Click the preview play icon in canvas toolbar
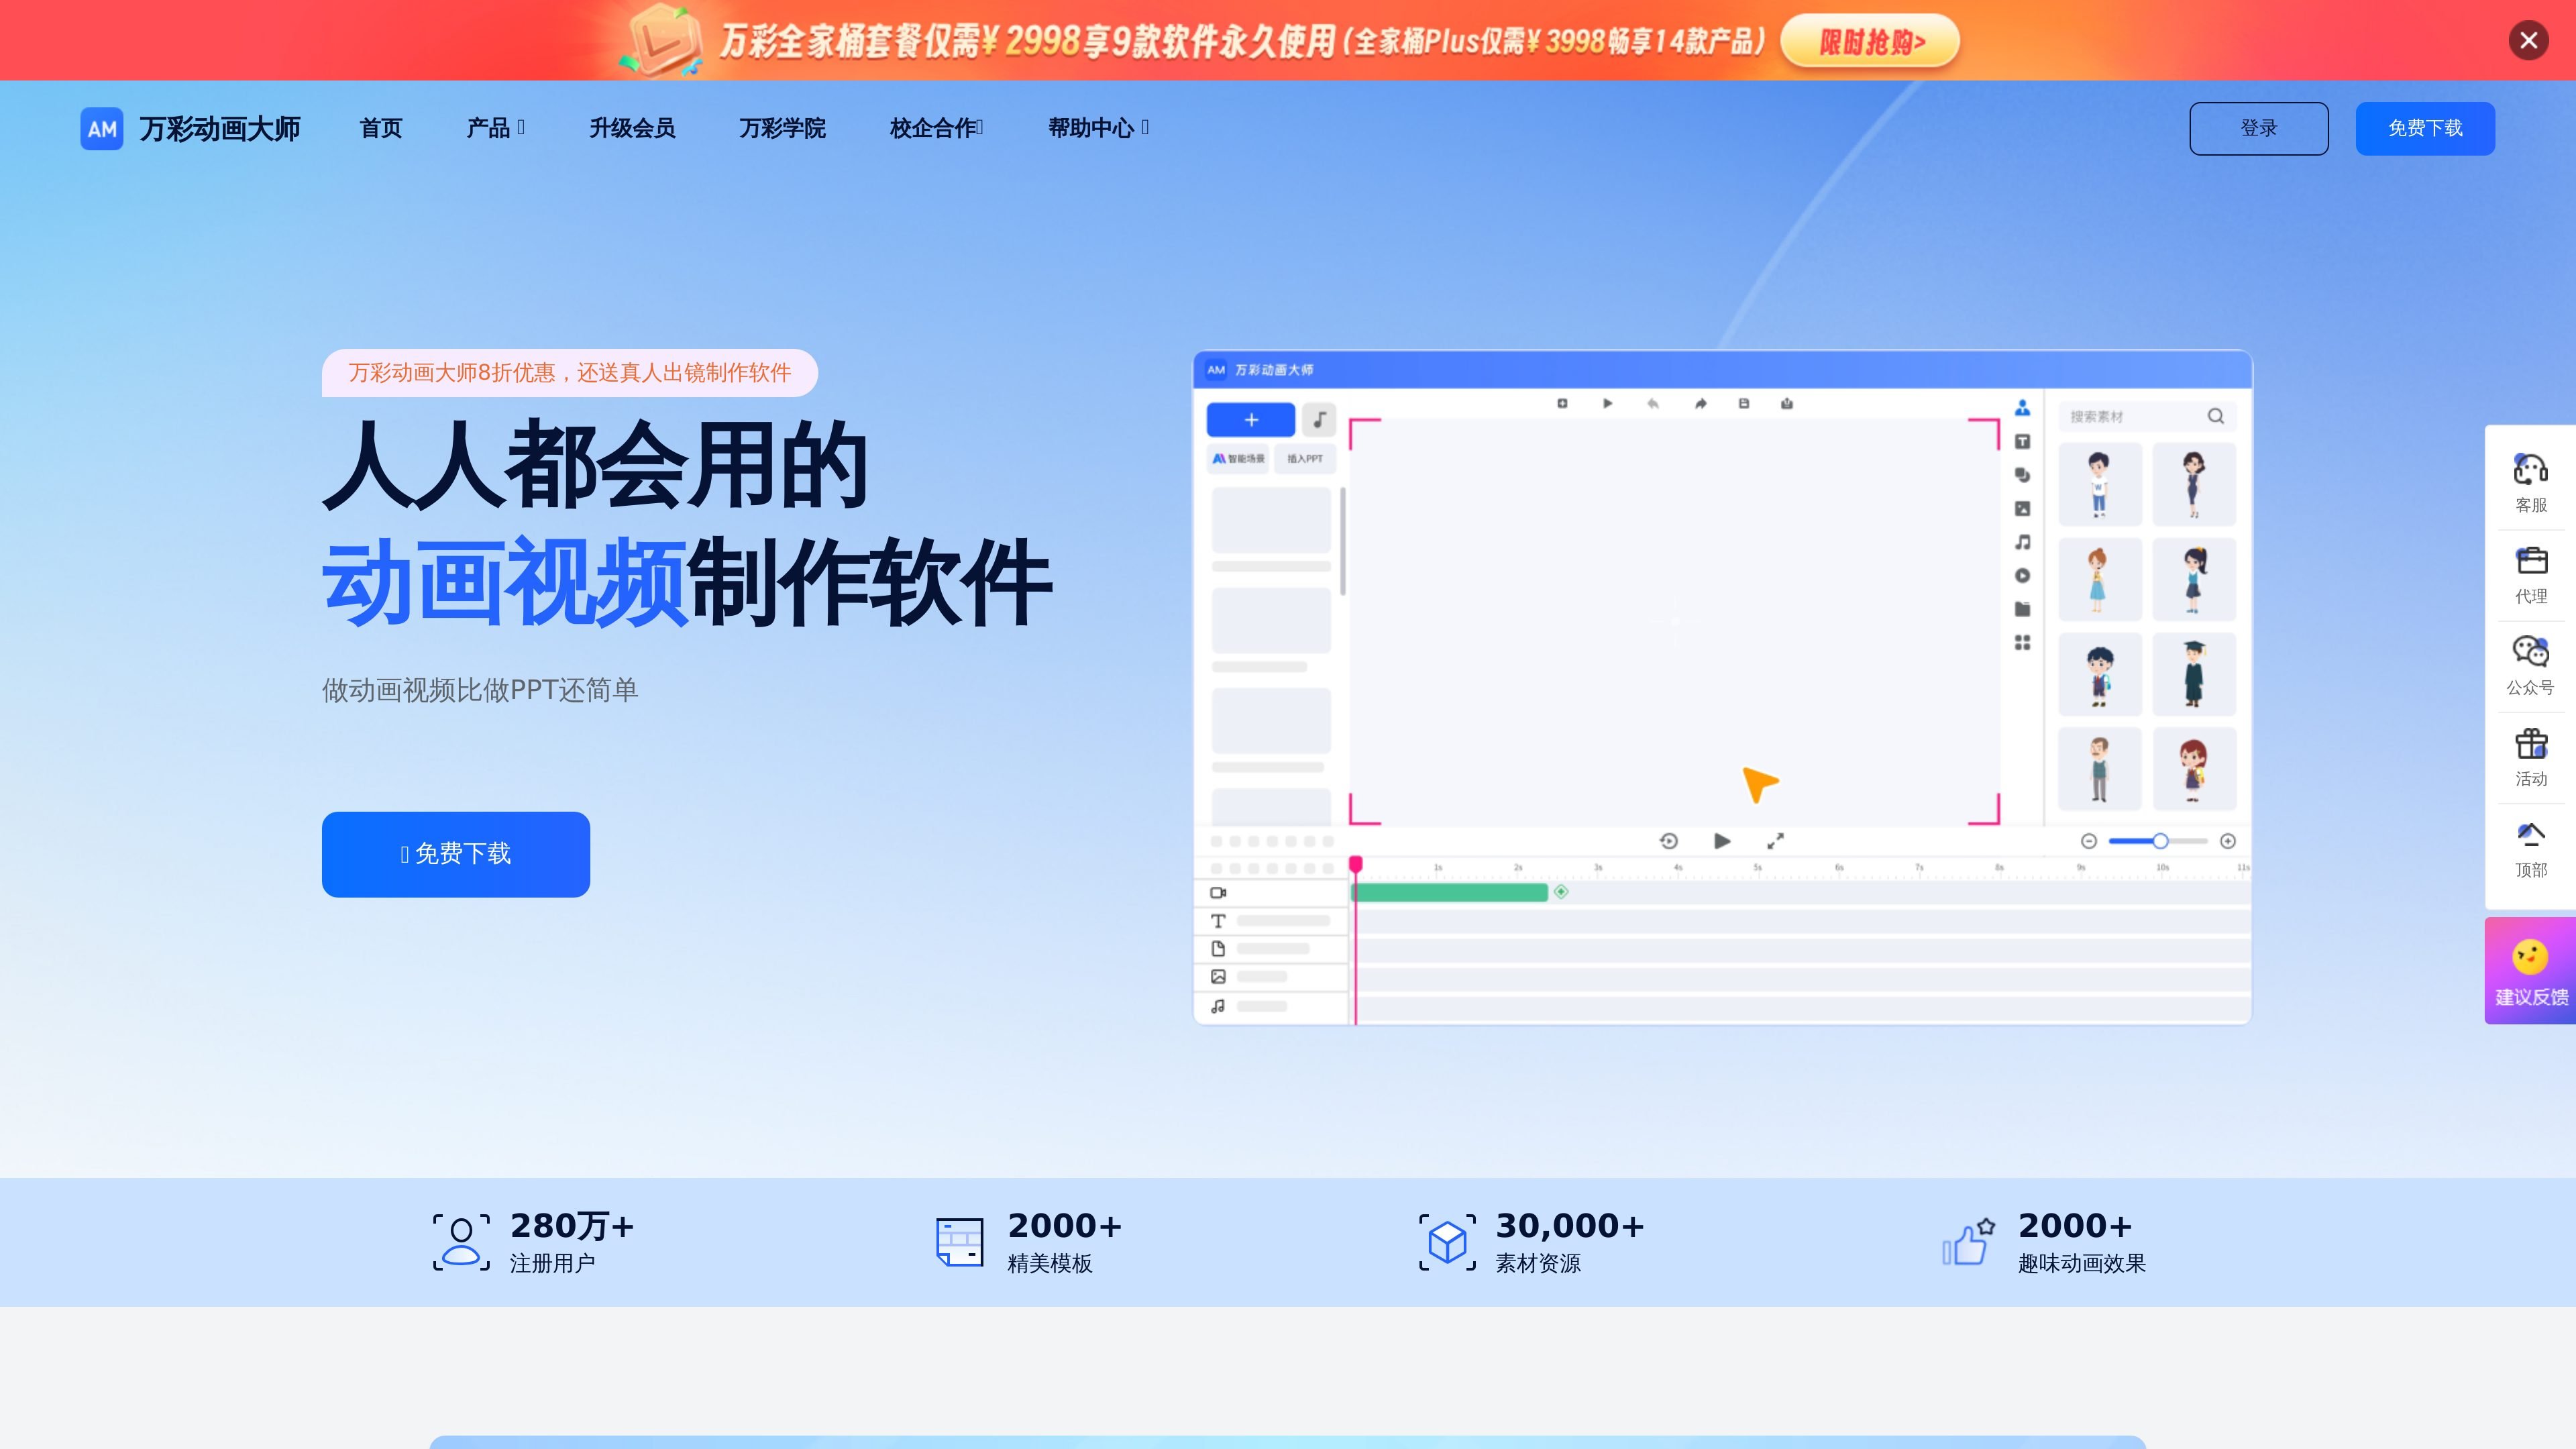 [1607, 404]
